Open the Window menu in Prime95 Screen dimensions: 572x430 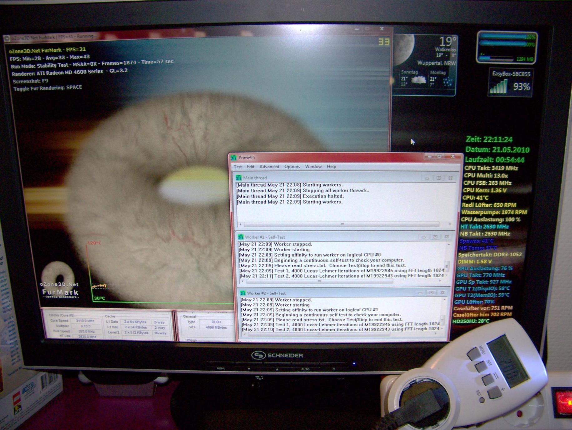tap(313, 167)
